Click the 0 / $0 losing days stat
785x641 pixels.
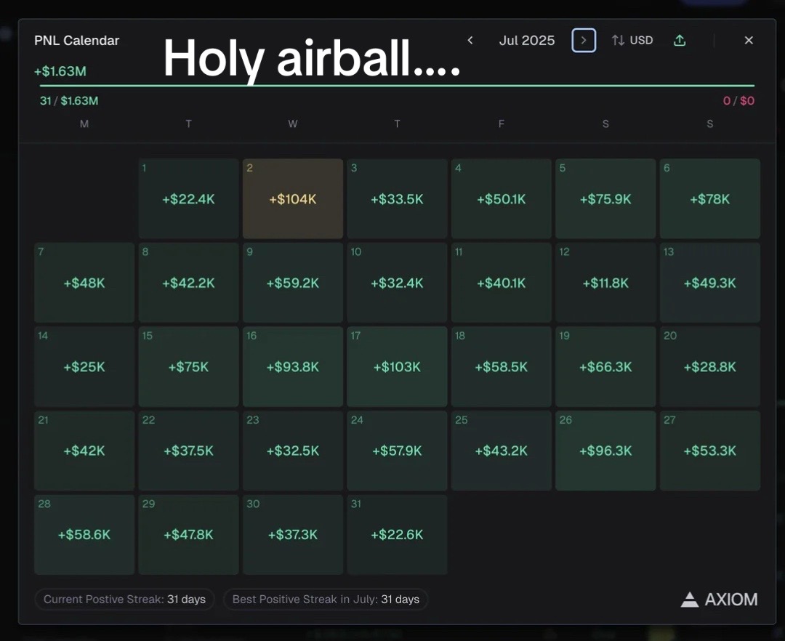[x=738, y=100]
